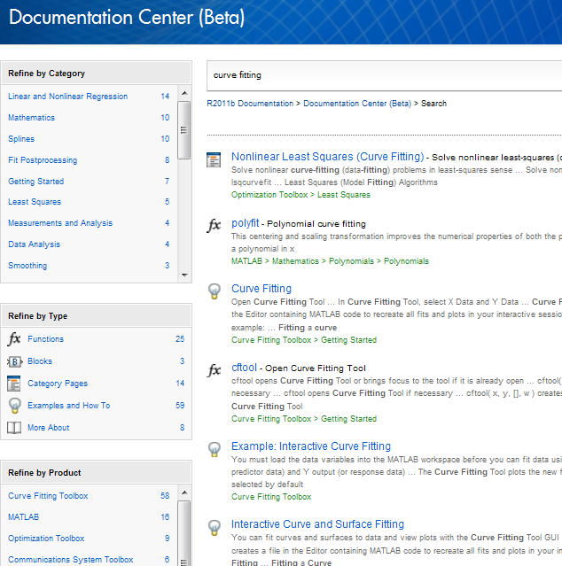
Task: Go to R2011b Documentation breadcrumb
Action: 250,104
